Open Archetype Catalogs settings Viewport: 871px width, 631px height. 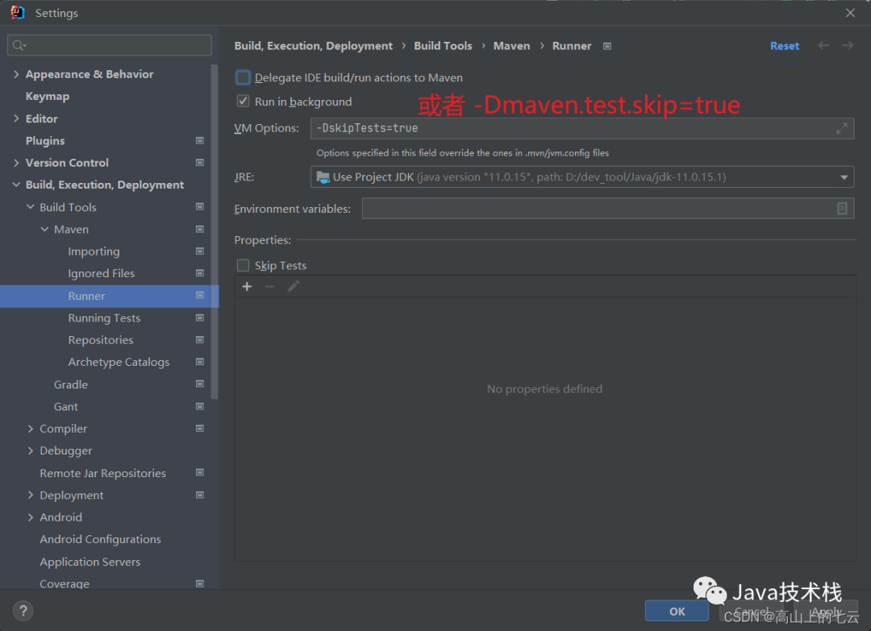pos(119,362)
